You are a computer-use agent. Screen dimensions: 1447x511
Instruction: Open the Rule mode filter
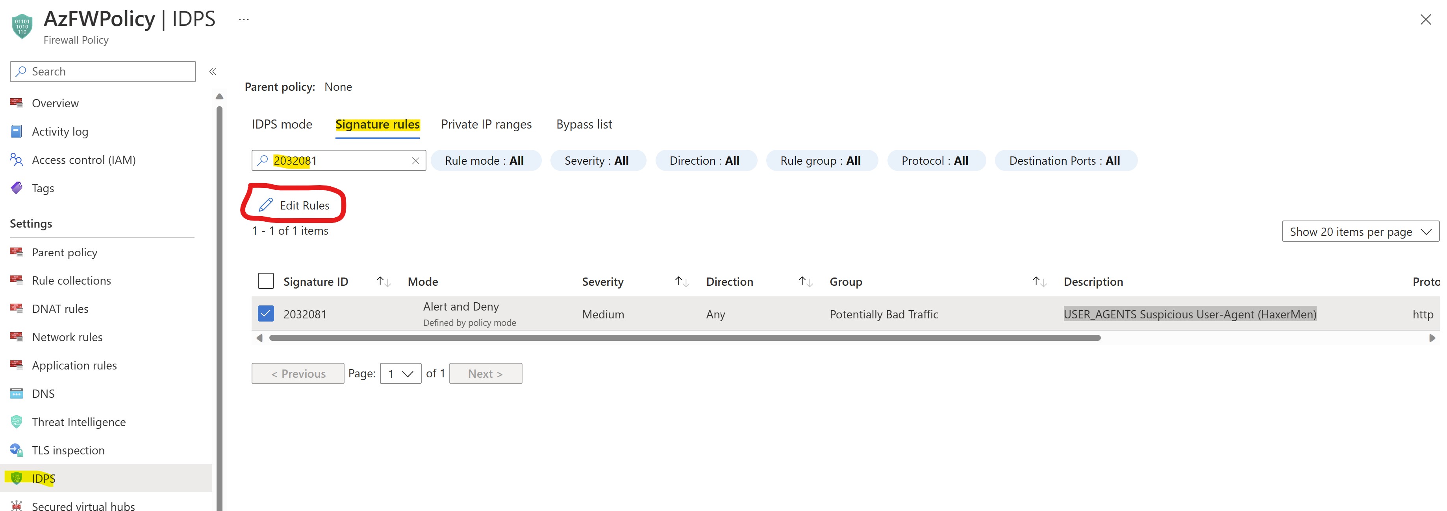pyautogui.click(x=485, y=161)
